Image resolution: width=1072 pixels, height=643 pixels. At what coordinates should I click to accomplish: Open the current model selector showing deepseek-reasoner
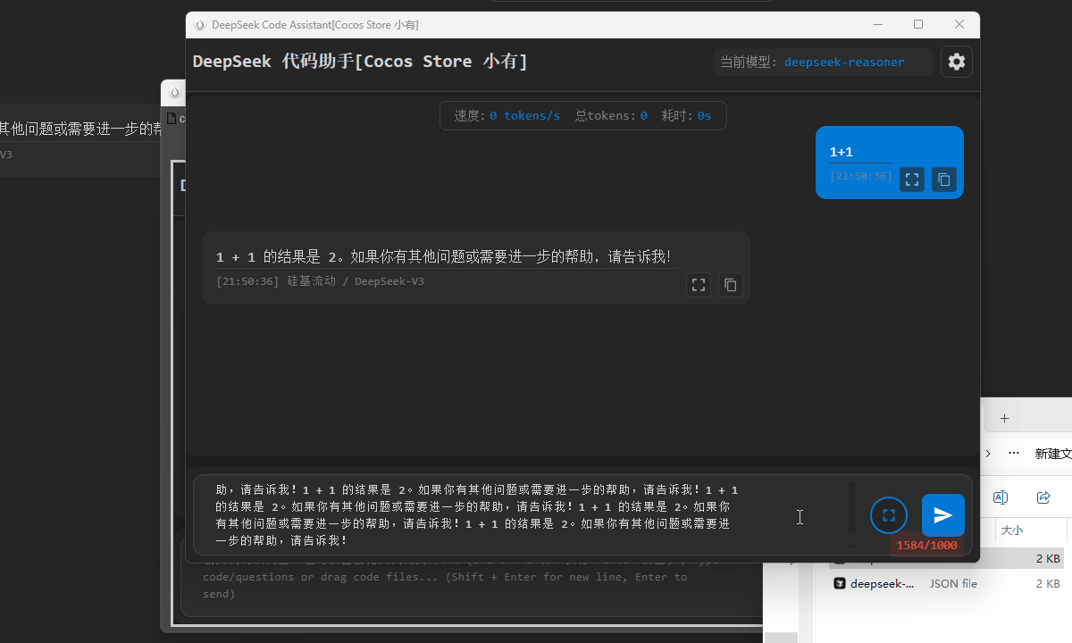pos(824,63)
